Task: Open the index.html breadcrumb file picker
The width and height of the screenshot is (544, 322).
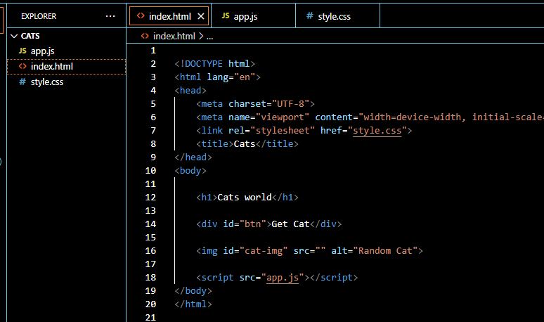Action: pyautogui.click(x=174, y=37)
